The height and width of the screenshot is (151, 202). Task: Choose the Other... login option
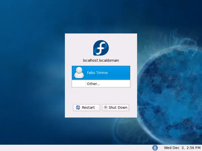pos(101,84)
